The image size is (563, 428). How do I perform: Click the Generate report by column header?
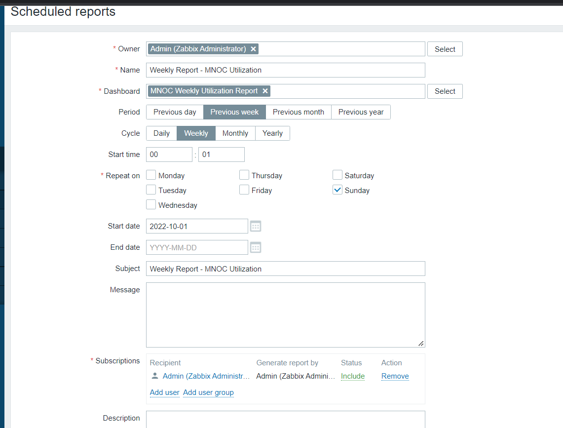pos(287,363)
